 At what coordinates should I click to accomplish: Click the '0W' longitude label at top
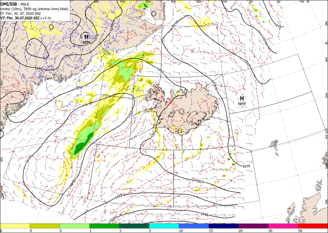[278, 2]
